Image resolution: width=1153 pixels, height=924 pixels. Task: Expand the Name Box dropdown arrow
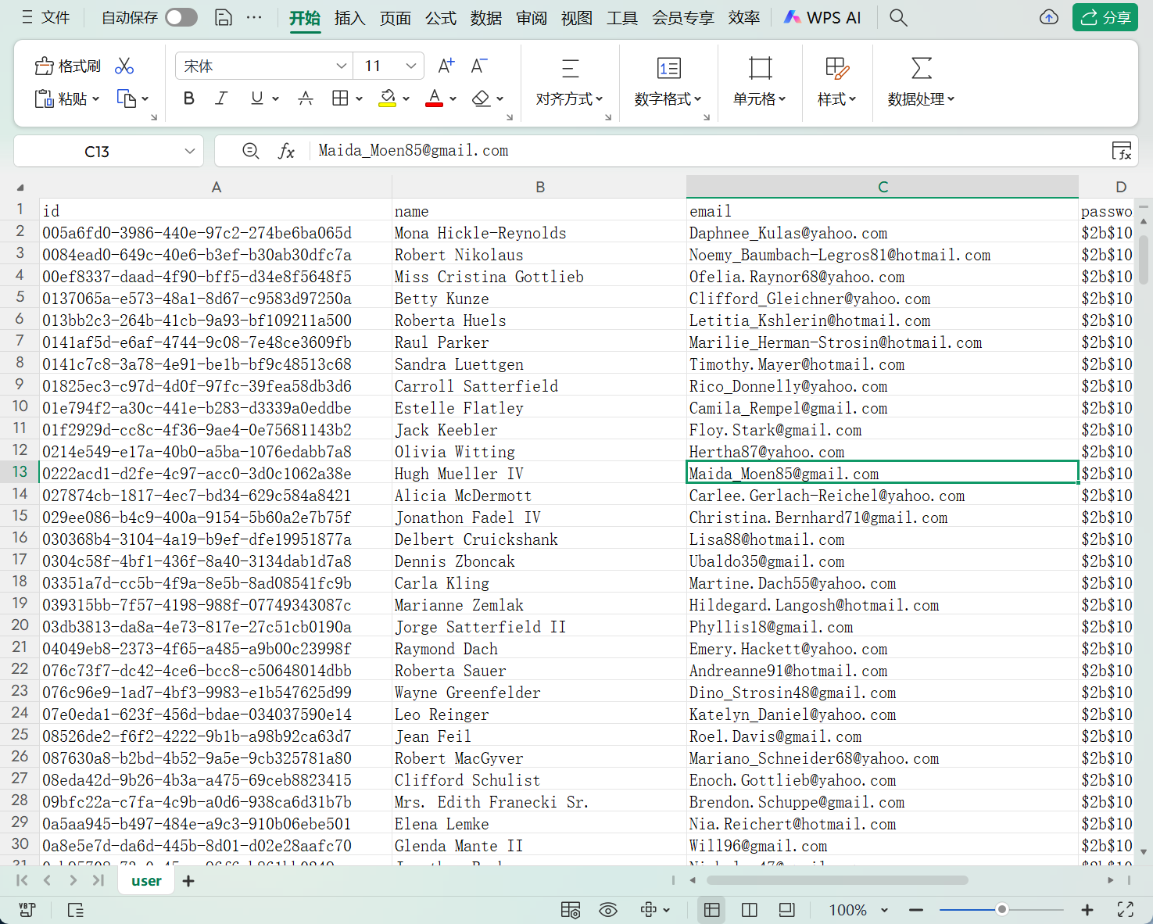189,152
